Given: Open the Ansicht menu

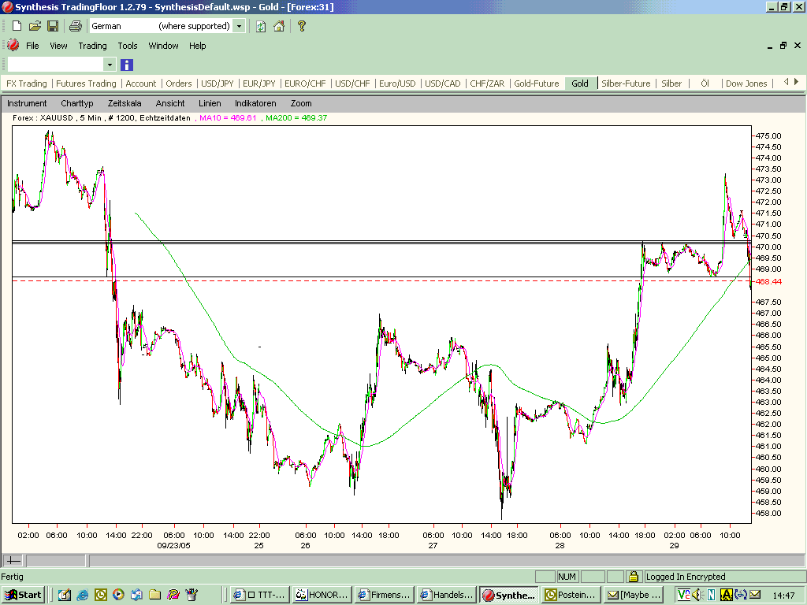Looking at the screenshot, I should (170, 103).
